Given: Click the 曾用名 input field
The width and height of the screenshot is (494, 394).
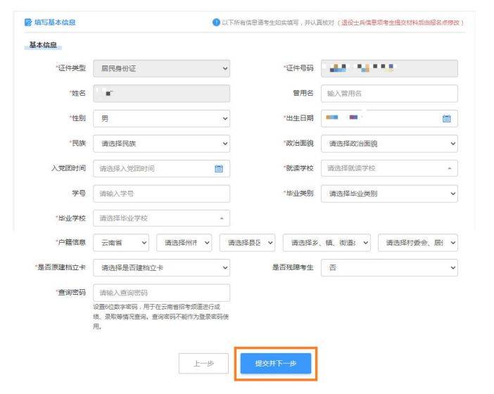Looking at the screenshot, I should pyautogui.click(x=389, y=94).
